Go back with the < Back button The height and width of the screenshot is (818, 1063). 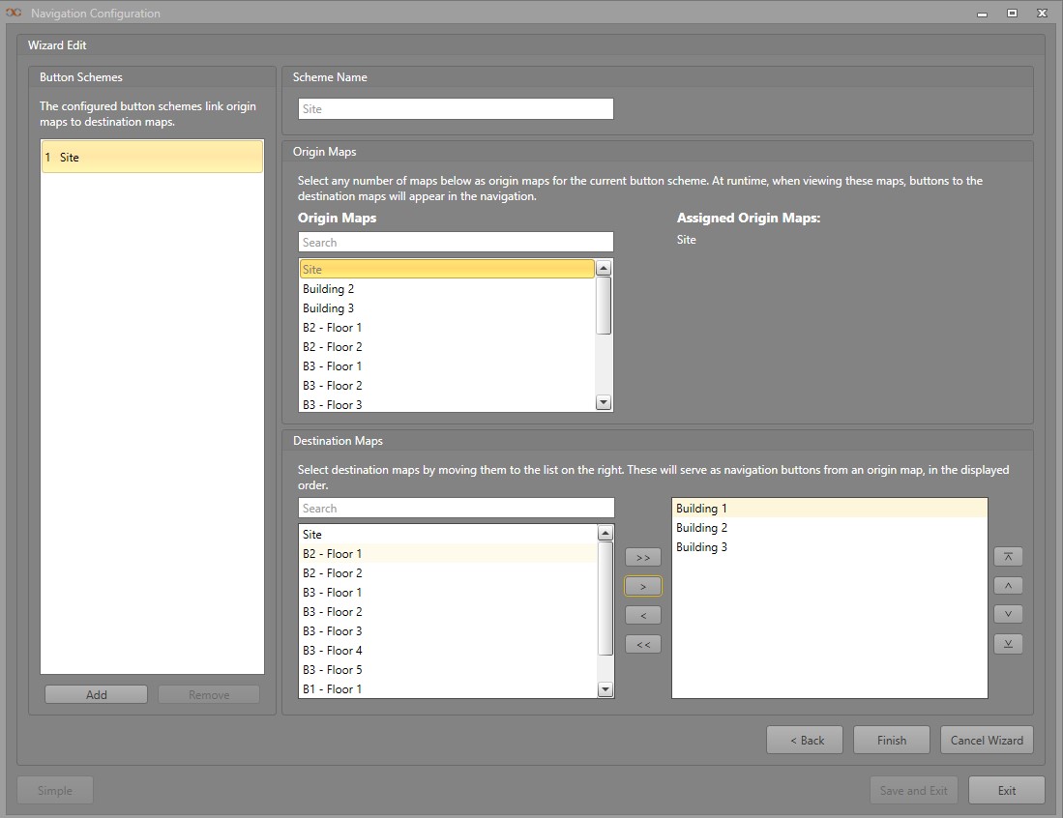click(x=805, y=741)
